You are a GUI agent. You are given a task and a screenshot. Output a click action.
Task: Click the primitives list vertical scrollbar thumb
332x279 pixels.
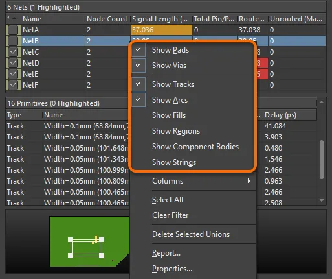(322, 160)
